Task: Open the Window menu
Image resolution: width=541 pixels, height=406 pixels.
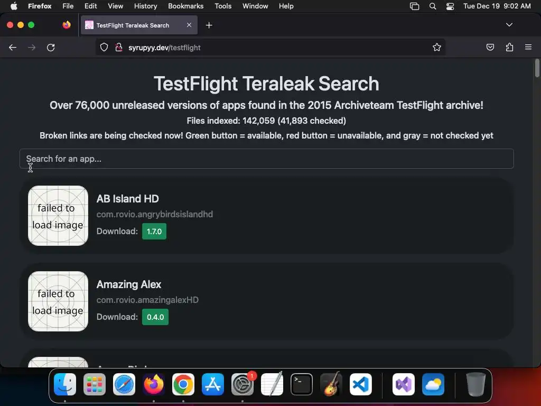Action: [255, 6]
